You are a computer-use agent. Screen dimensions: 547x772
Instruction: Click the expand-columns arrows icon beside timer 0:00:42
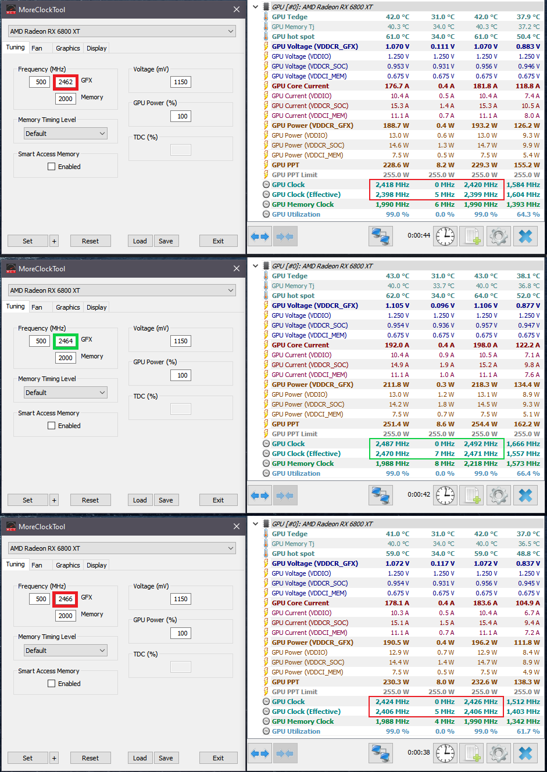(x=260, y=495)
